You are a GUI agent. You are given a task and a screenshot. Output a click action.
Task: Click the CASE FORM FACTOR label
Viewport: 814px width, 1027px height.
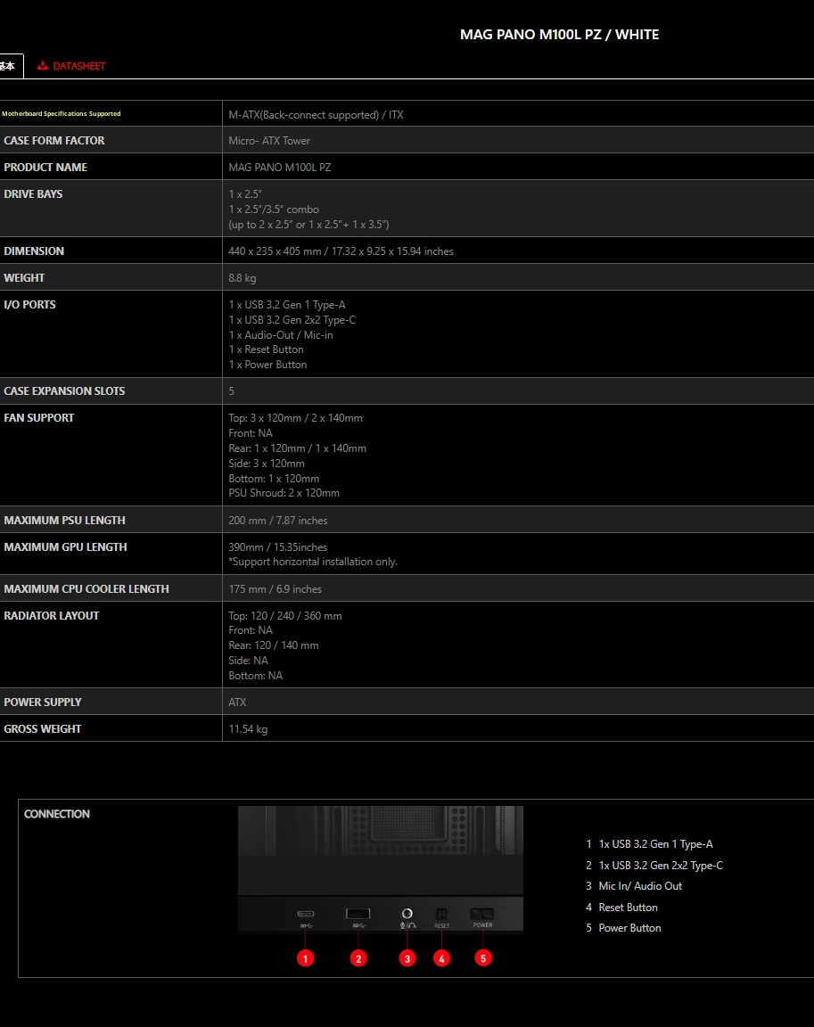click(x=54, y=141)
